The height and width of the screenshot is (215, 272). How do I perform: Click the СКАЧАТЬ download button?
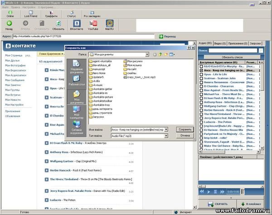click(x=218, y=204)
